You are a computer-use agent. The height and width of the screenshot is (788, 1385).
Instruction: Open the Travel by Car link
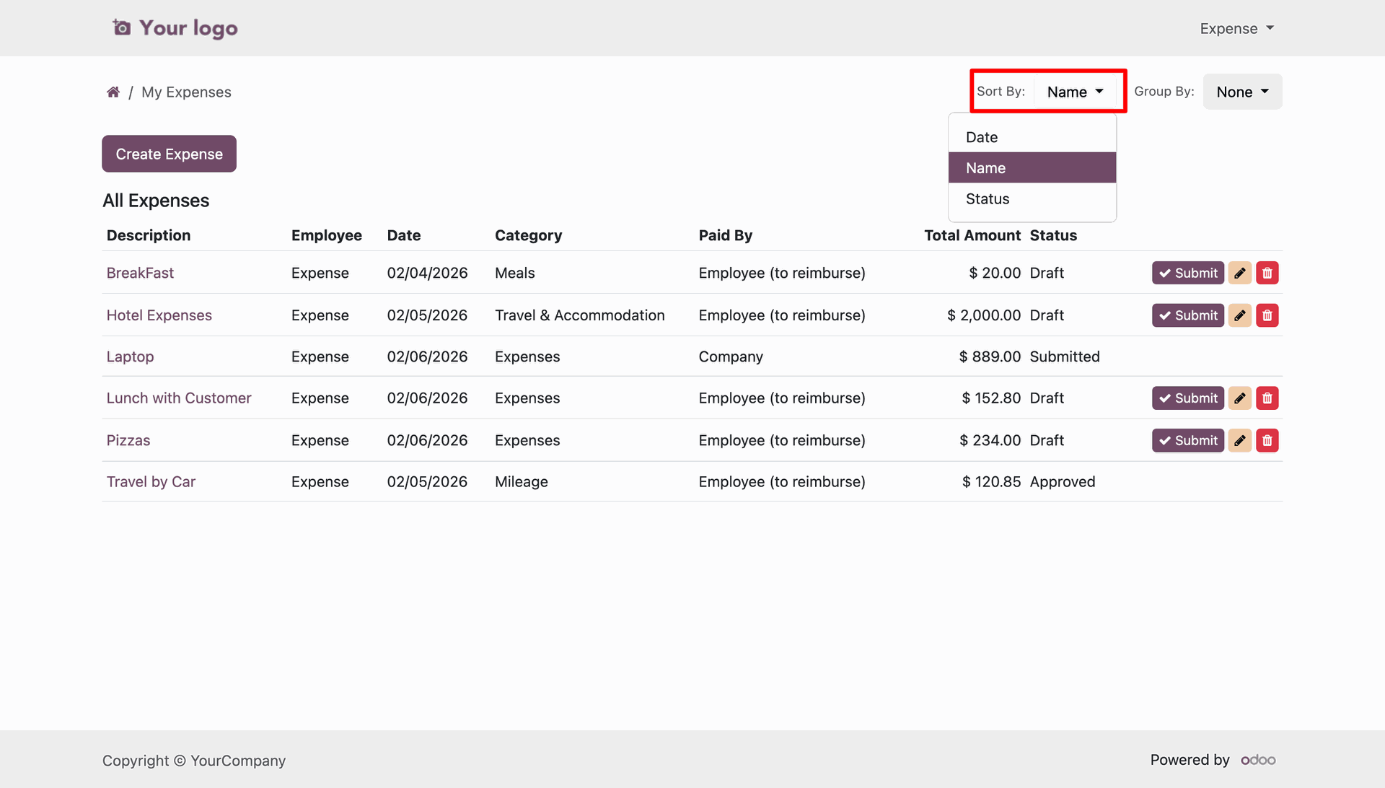click(151, 482)
